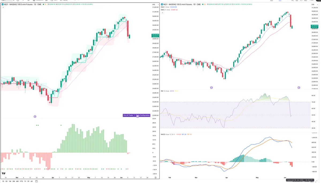
Task: Click the purple event marker below left price chart
Action: coord(35,116)
